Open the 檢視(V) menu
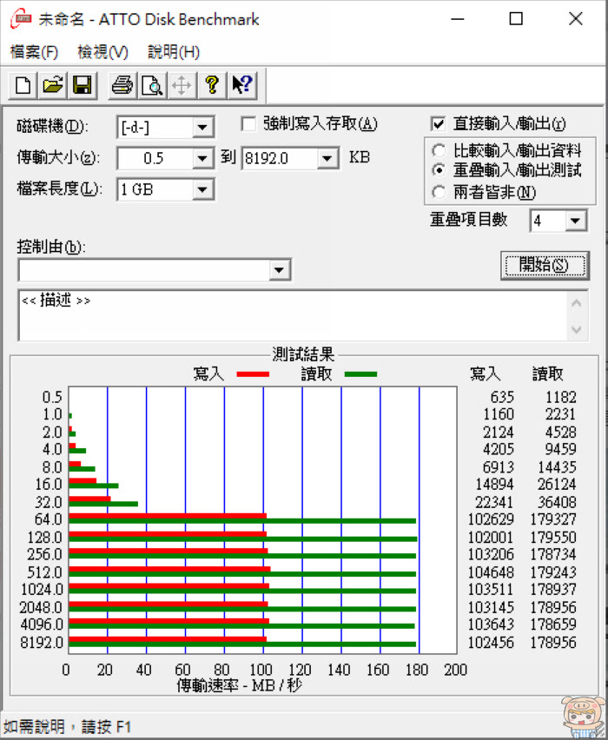Image resolution: width=608 pixels, height=740 pixels. [102, 51]
